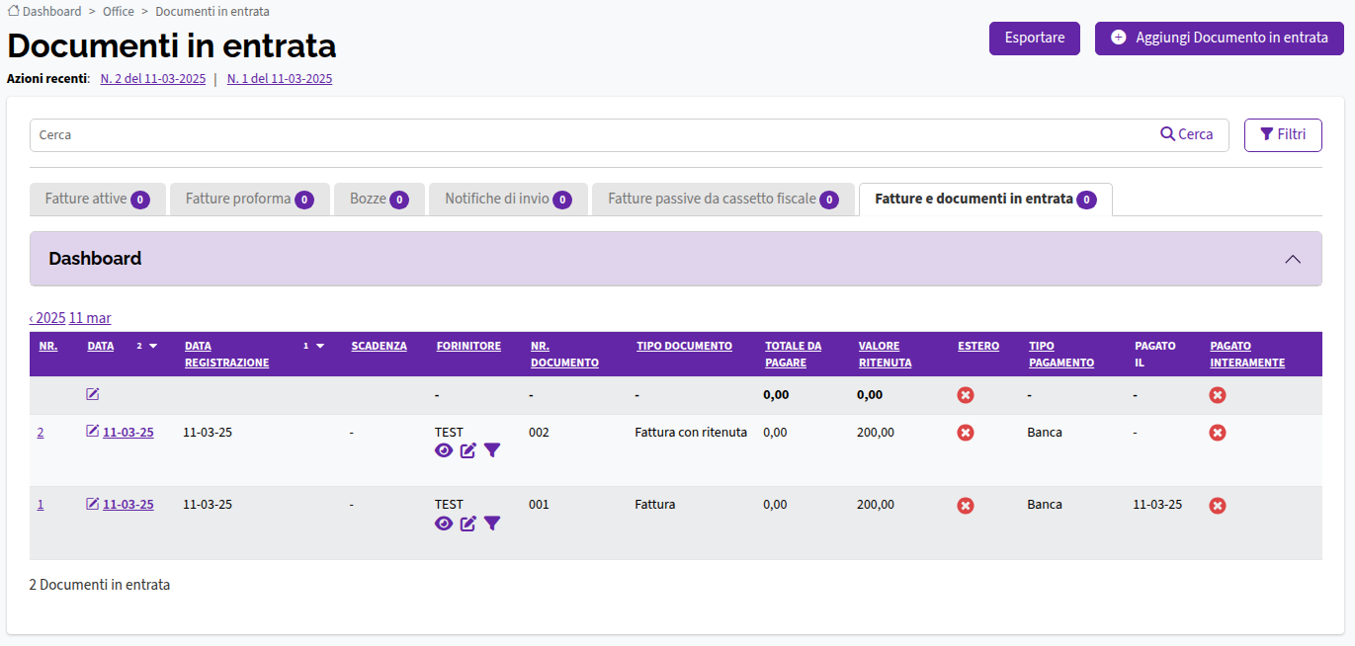Toggle Estero red cross for document 002

tap(966, 433)
